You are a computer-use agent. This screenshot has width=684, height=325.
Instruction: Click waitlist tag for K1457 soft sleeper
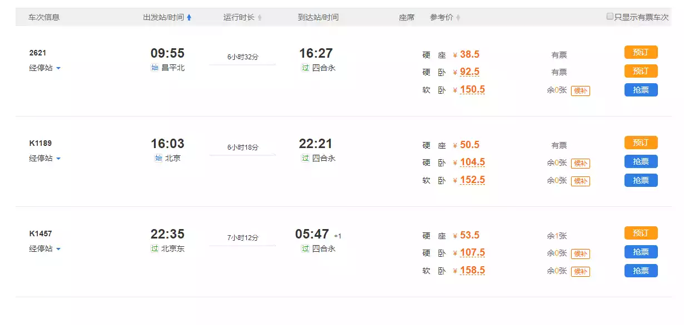[580, 272]
